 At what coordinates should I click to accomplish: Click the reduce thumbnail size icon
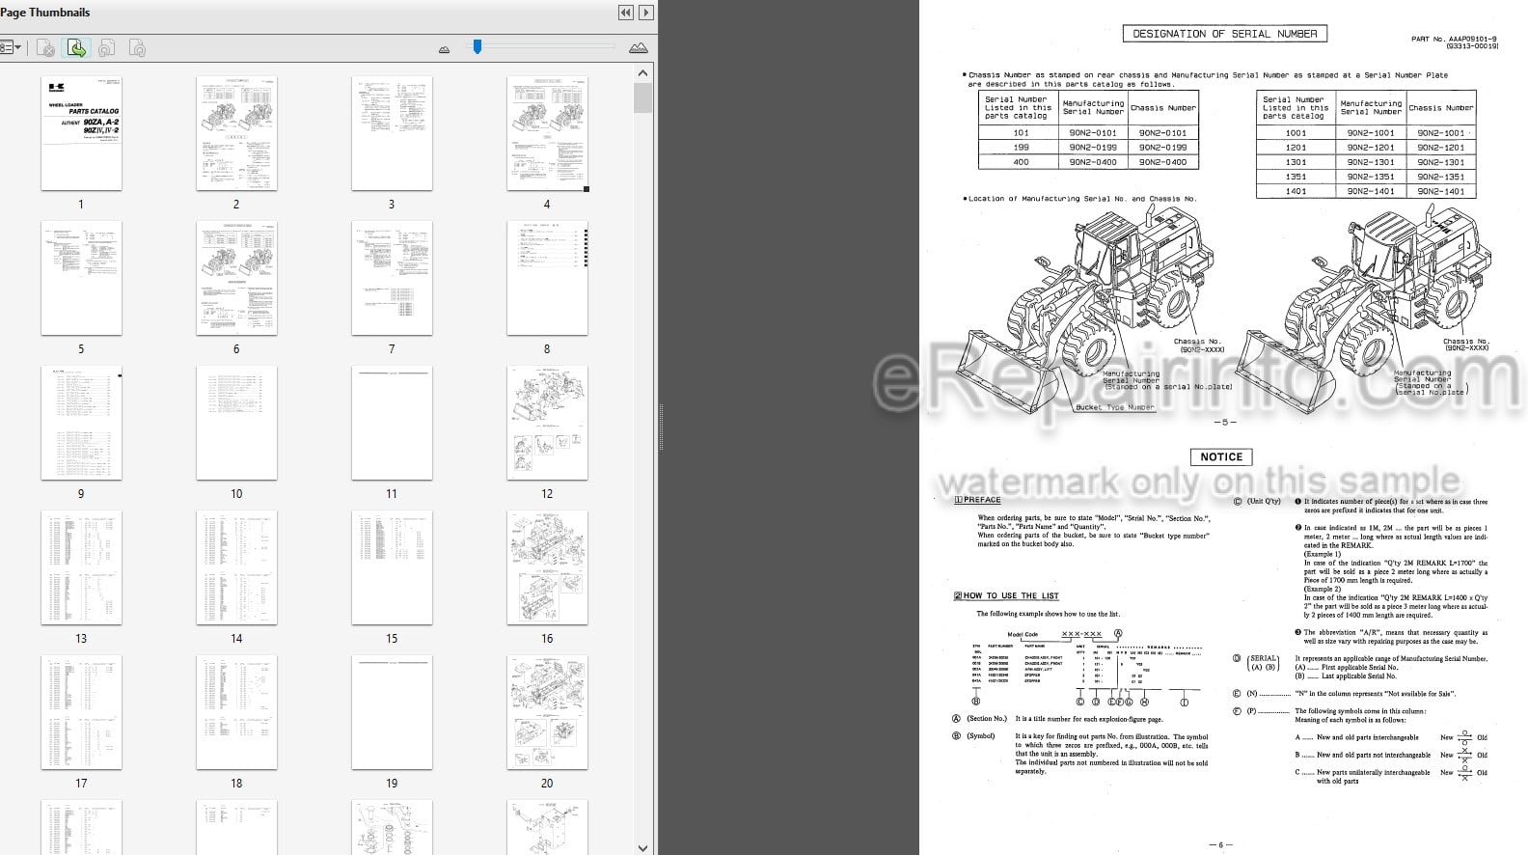tap(444, 48)
